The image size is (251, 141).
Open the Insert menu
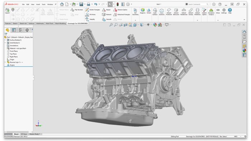tap(38, 4)
